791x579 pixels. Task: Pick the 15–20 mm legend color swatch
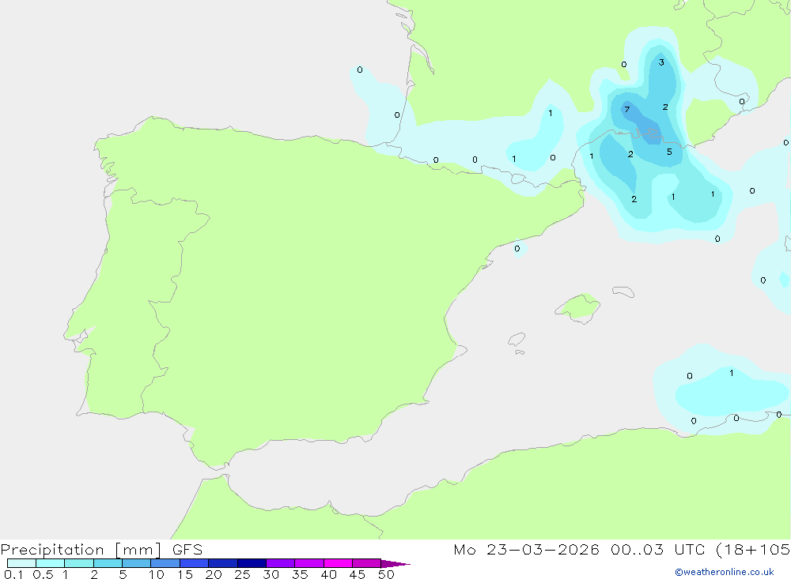pos(195,563)
